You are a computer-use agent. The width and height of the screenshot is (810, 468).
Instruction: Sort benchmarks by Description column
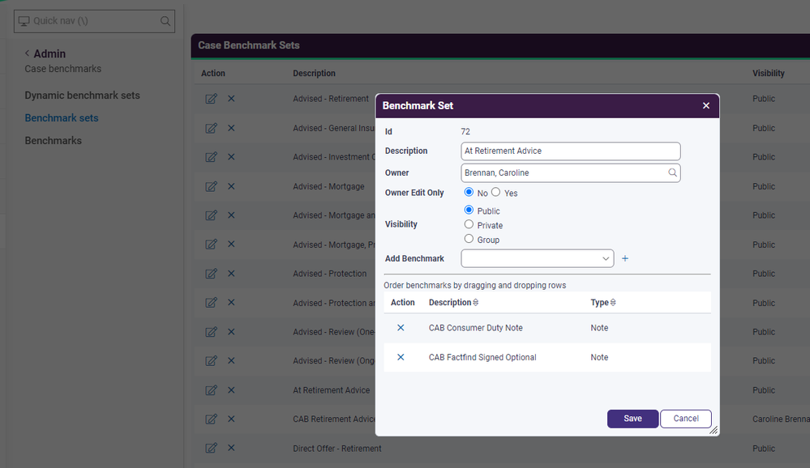[453, 302]
